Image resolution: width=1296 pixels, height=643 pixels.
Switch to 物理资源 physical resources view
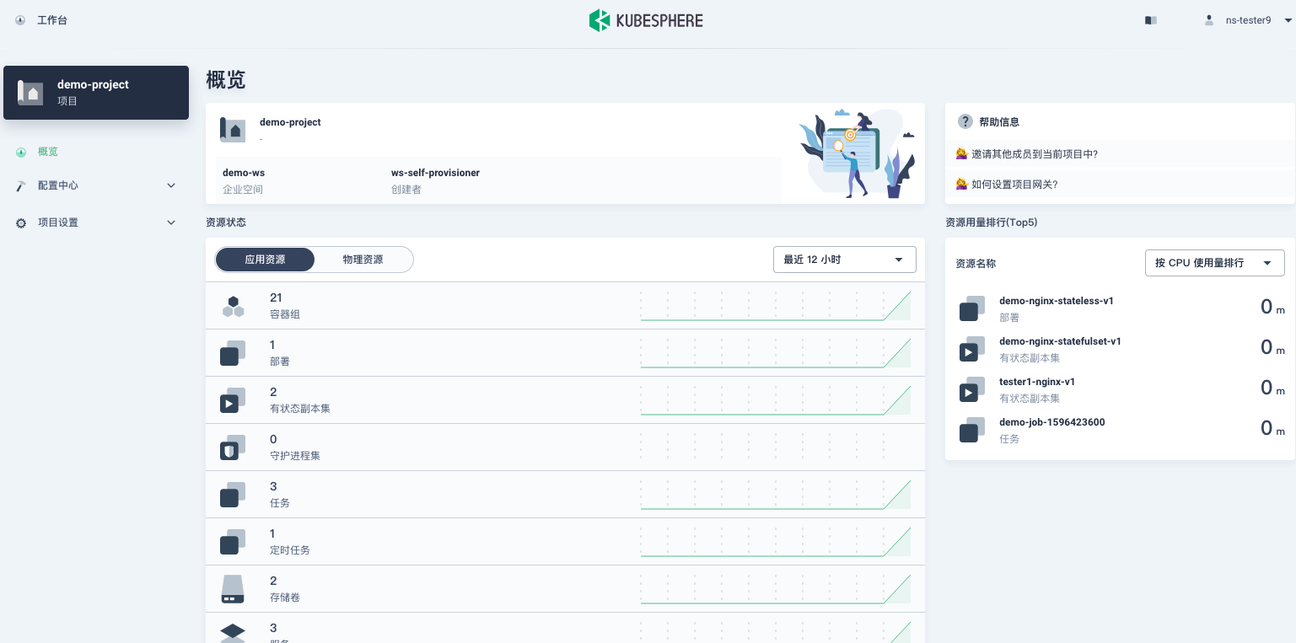[363, 260]
